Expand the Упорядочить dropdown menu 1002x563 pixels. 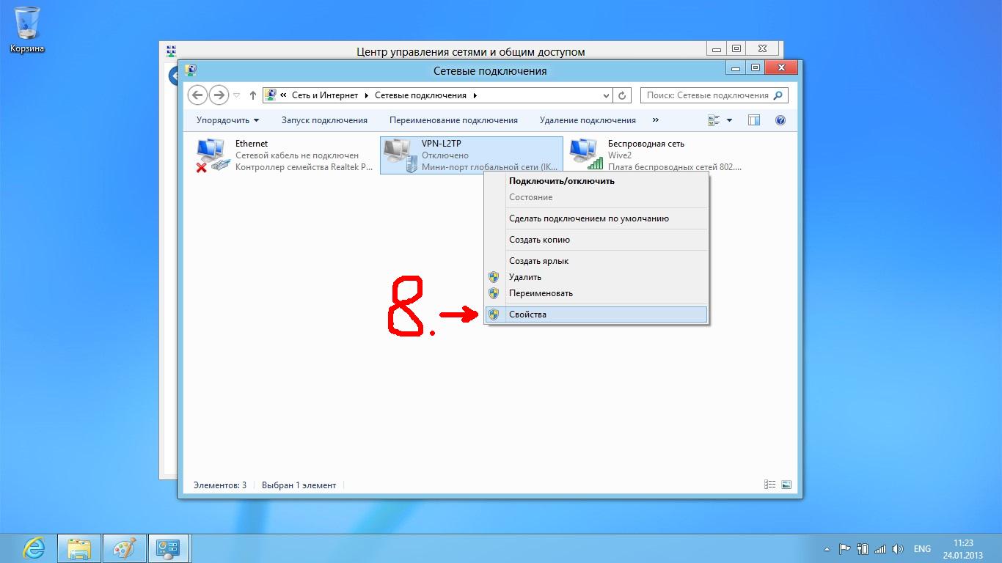pos(227,120)
